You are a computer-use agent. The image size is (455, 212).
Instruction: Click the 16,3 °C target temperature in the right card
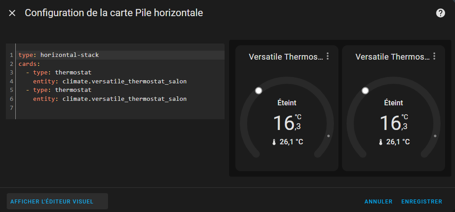click(x=394, y=123)
